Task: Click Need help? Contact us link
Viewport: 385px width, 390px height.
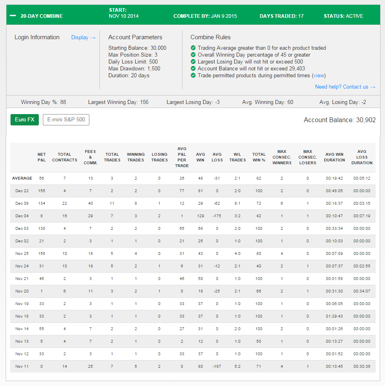Action: [345, 87]
